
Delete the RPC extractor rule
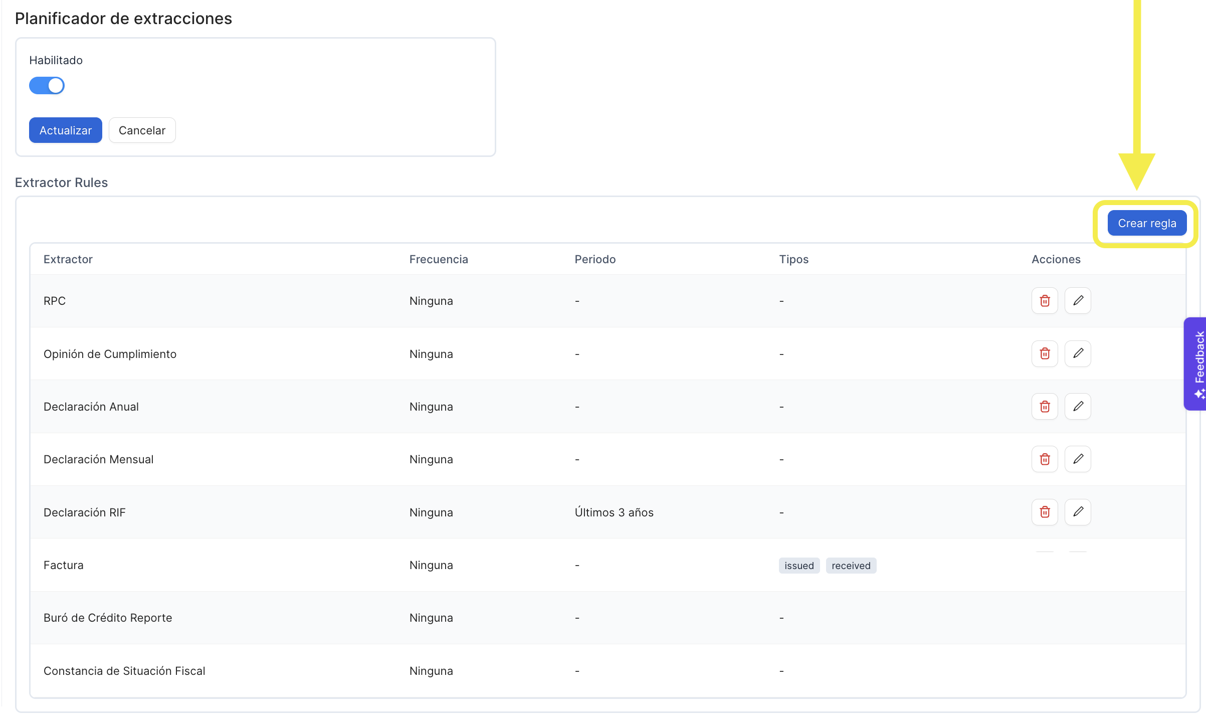click(1045, 301)
